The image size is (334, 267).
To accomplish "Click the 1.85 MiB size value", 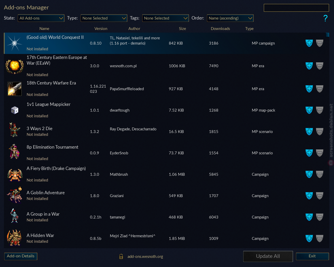I will point(177,239).
